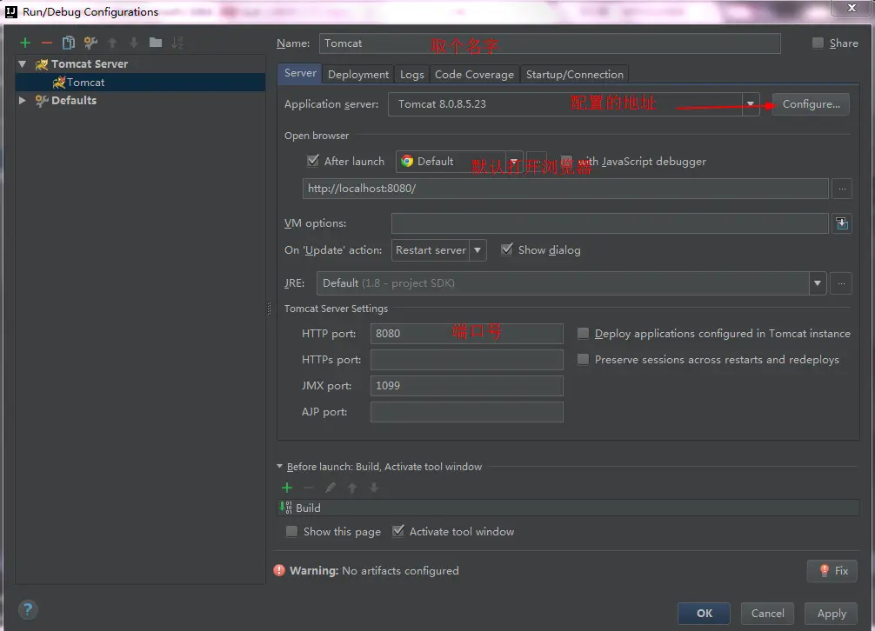Remove the selected configuration with the minus icon
This screenshot has width=875, height=631.
tap(47, 43)
